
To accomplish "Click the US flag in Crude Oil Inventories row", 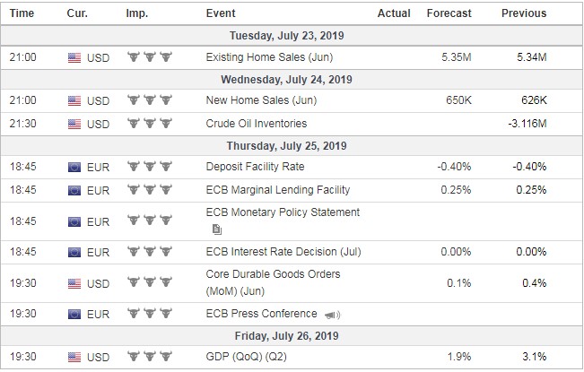I will [x=74, y=124].
